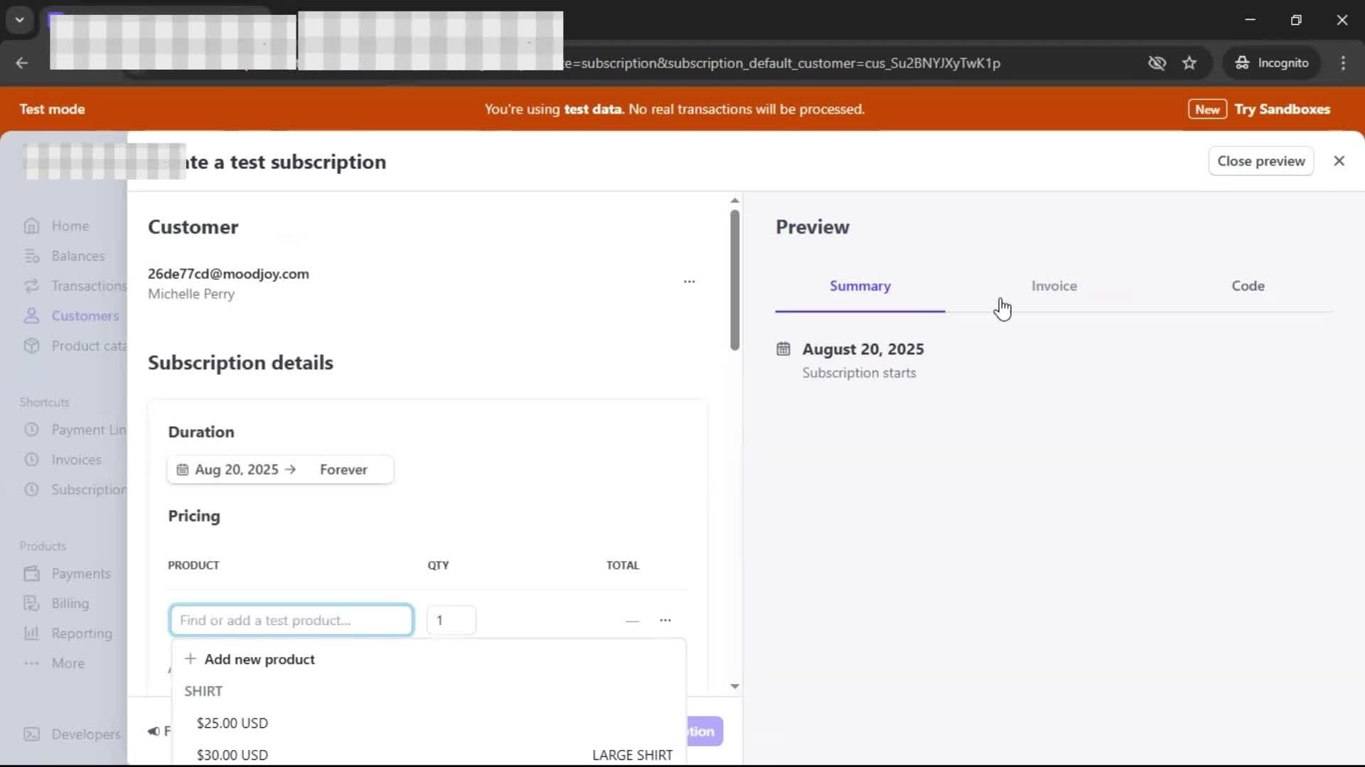Click the Close preview button
1365x767 pixels.
[1260, 161]
